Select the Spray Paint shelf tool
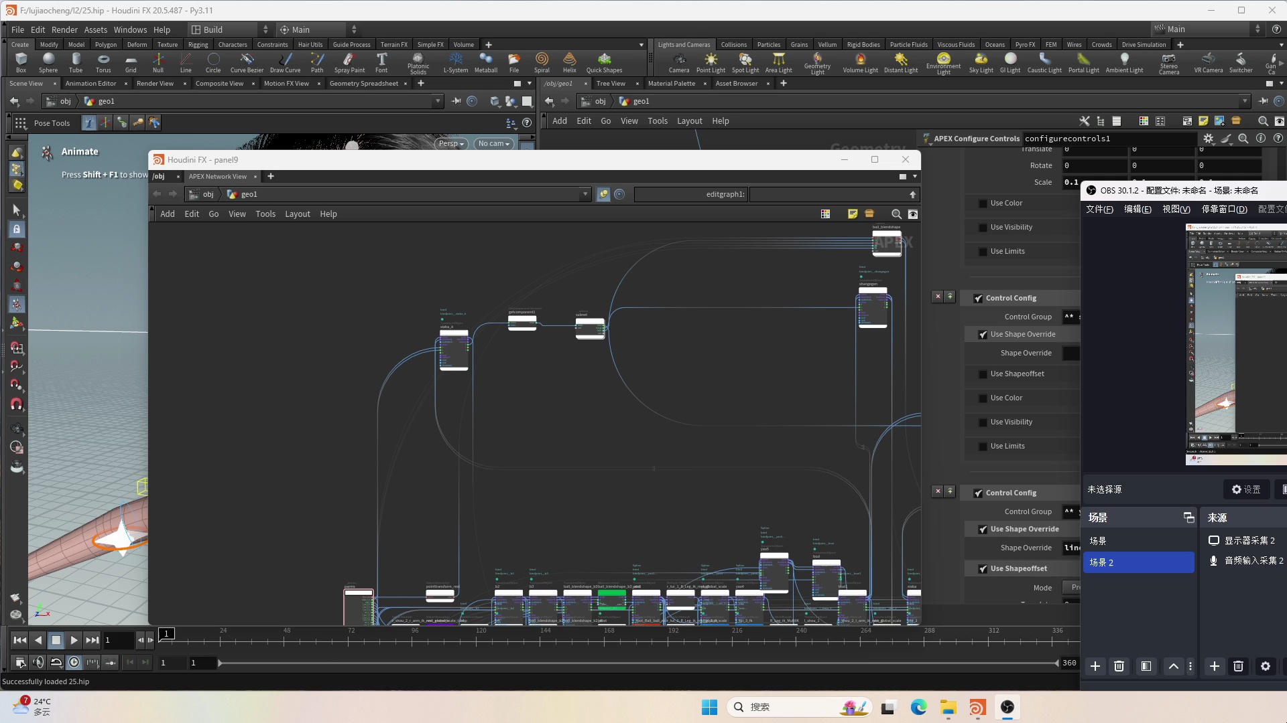 click(x=349, y=62)
